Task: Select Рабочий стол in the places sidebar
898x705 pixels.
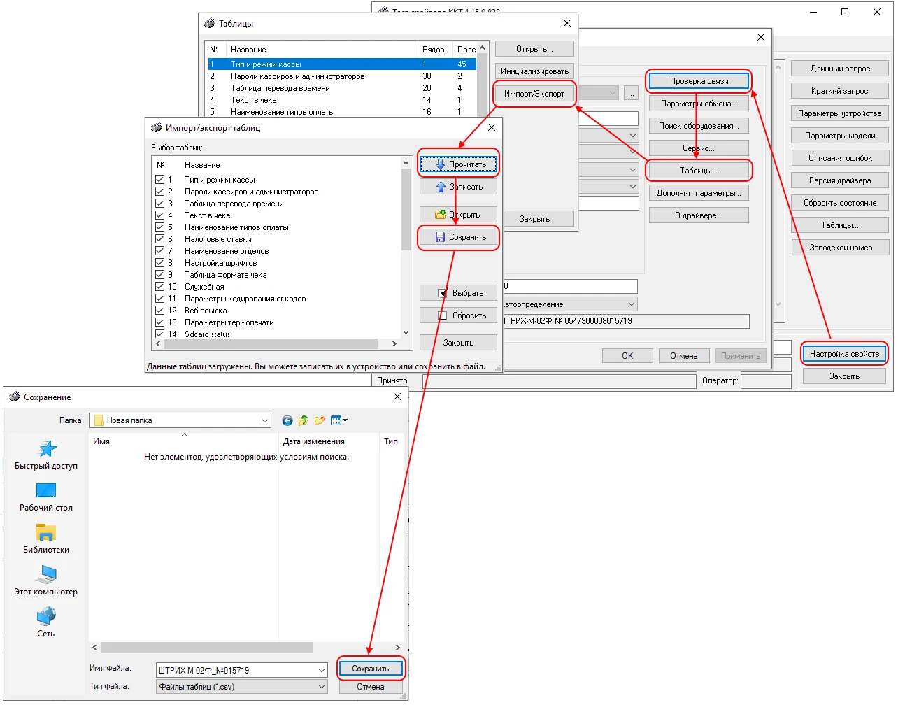Action: pyautogui.click(x=46, y=497)
